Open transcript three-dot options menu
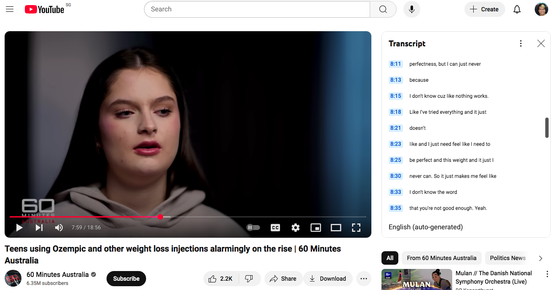Screen dimensions: 552x290 pos(521,43)
